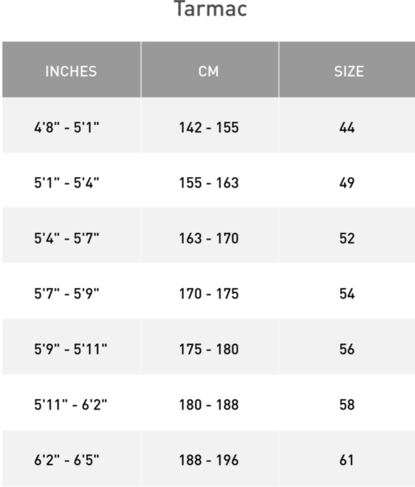Click the 5'1" - 5'4" height cell
Screen dimensions: 415x487
tap(67, 183)
